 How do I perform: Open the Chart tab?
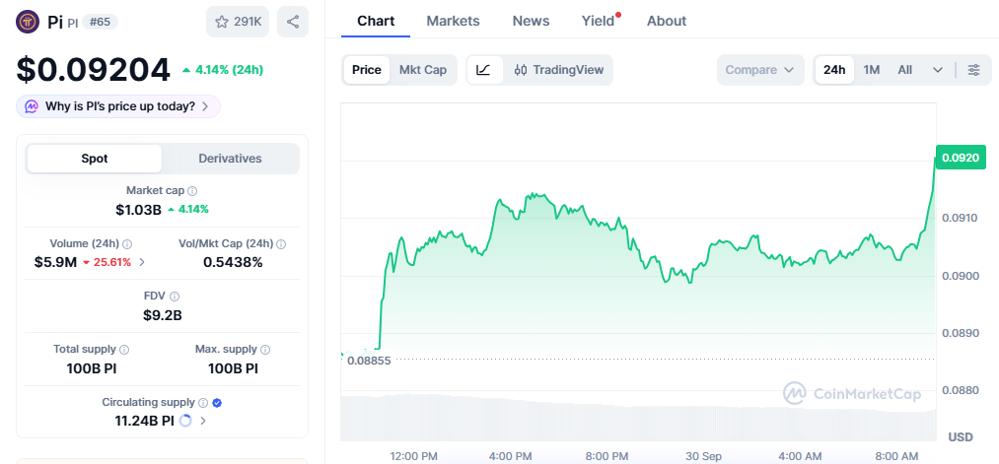click(x=376, y=21)
